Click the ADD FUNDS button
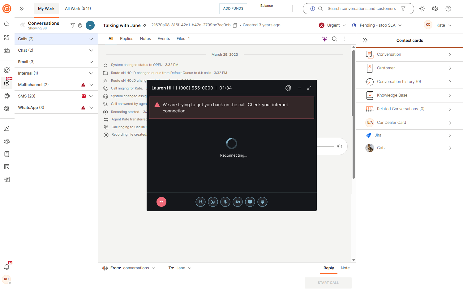Viewport: 463px width, 291px height. point(233,9)
